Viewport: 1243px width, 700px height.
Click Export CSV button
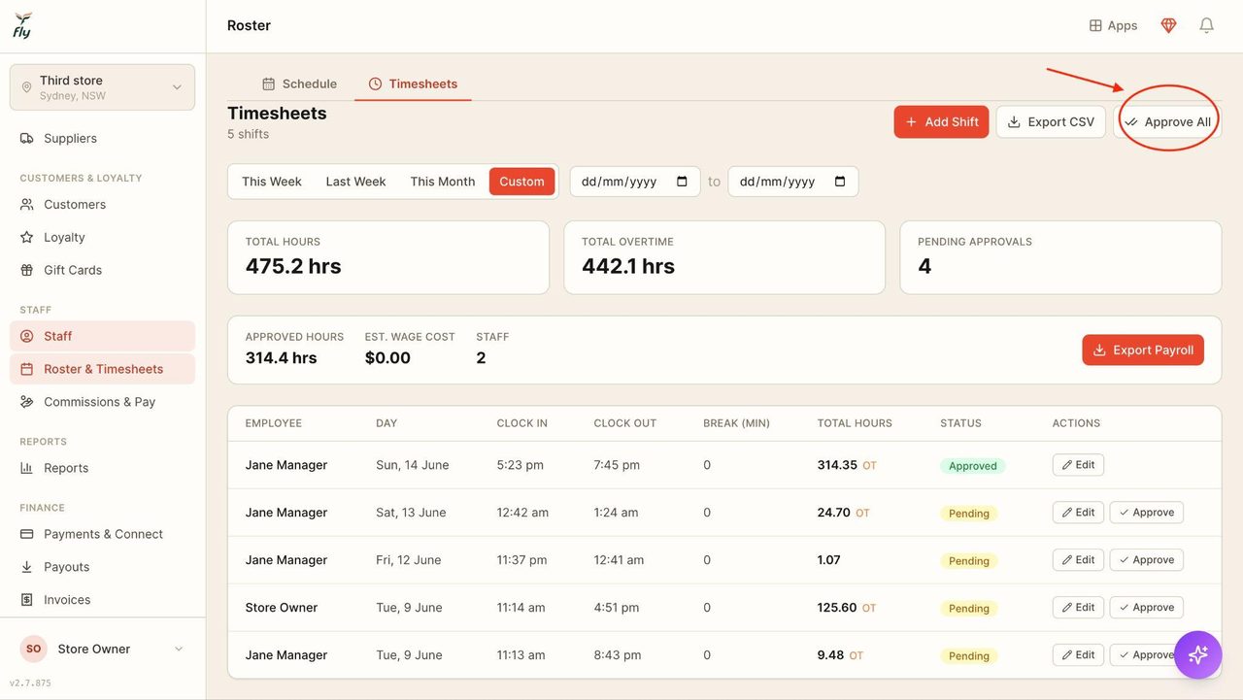(1051, 121)
